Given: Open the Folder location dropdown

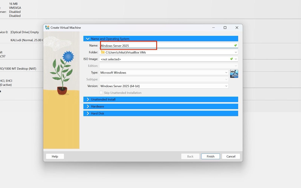Looking at the screenshot, I should pyautogui.click(x=236, y=52).
